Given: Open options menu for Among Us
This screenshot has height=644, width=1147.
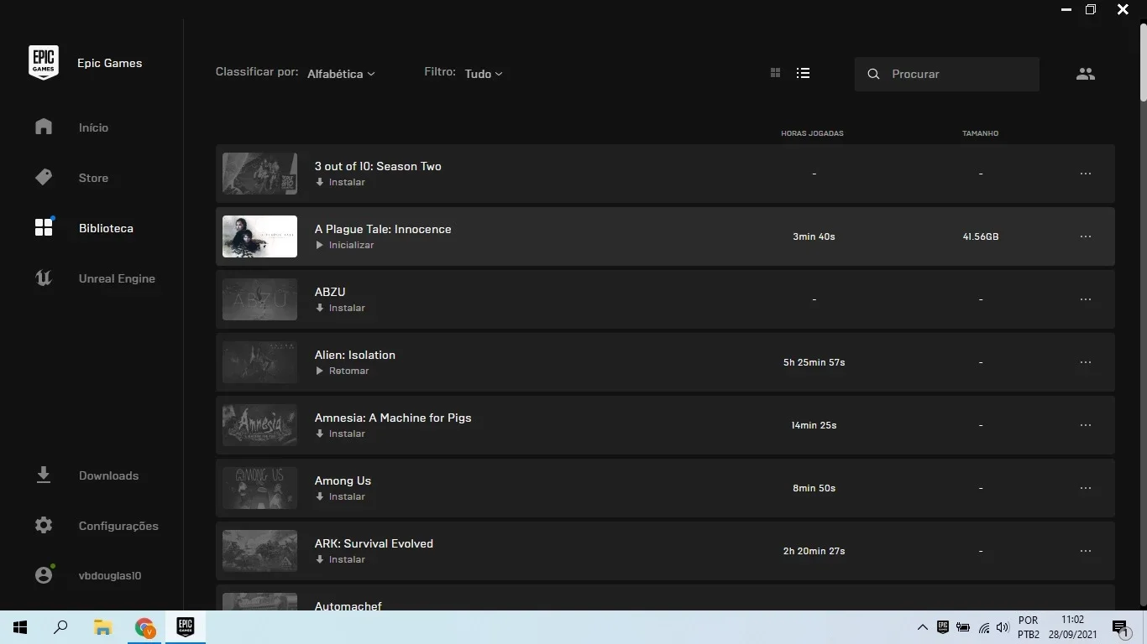Looking at the screenshot, I should [x=1086, y=488].
